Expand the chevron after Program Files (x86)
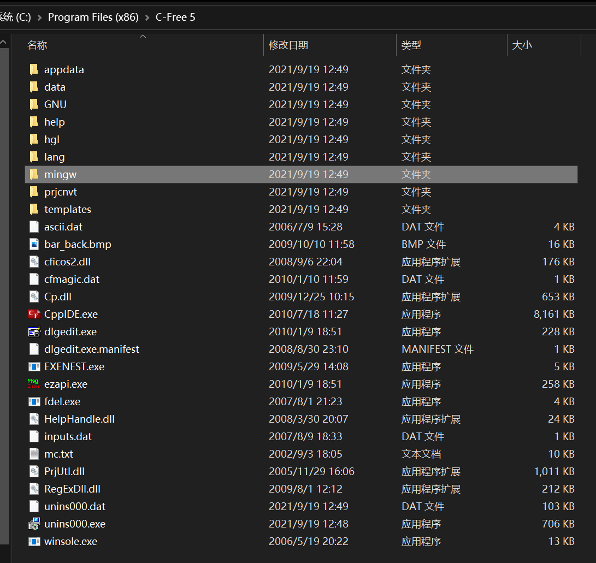The height and width of the screenshot is (563, 596). pos(147,17)
